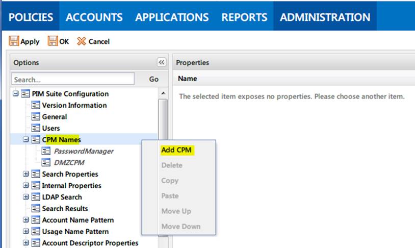Click the Cancel button label
The width and height of the screenshot is (415, 248).
99,41
